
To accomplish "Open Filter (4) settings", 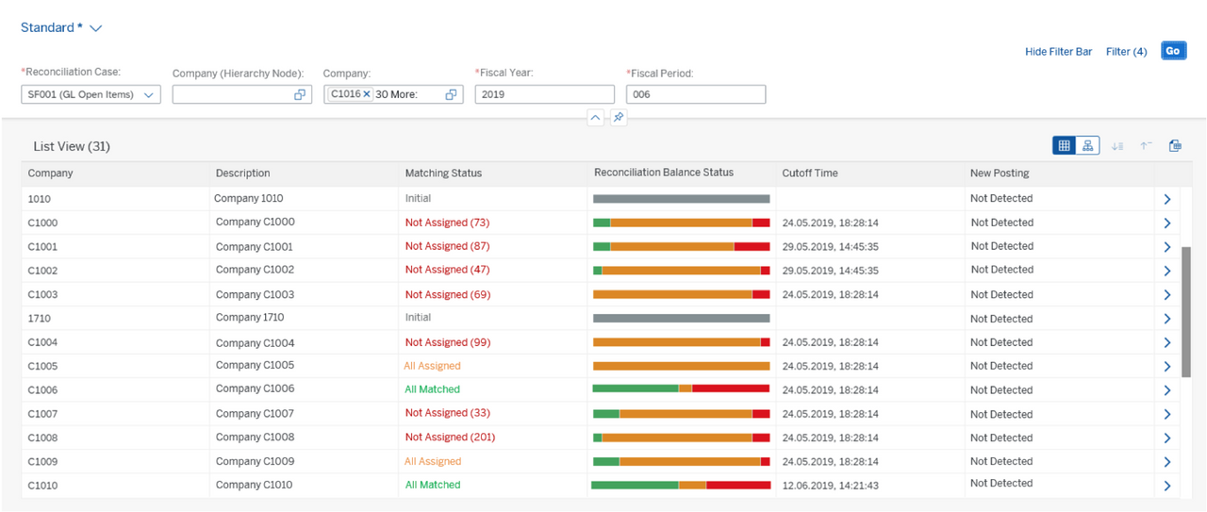I will (1126, 52).
